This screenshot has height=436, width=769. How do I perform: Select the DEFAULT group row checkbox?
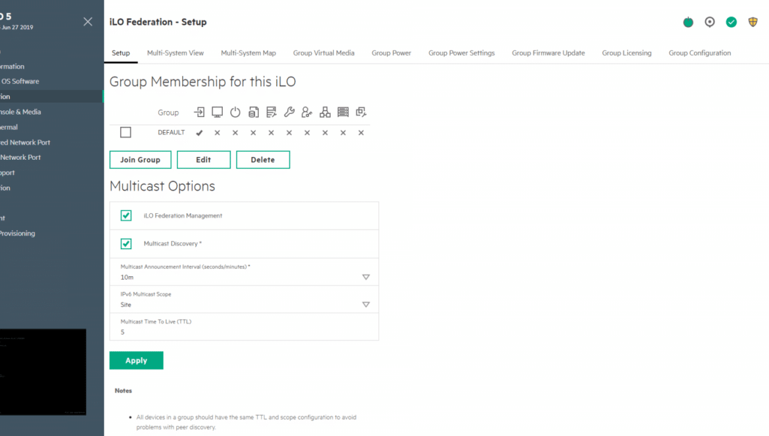126,132
